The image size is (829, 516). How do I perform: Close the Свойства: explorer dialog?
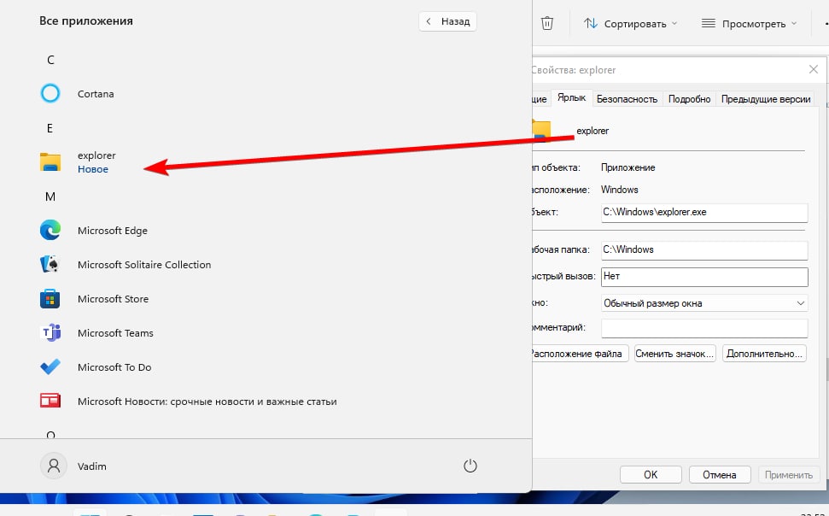point(813,69)
